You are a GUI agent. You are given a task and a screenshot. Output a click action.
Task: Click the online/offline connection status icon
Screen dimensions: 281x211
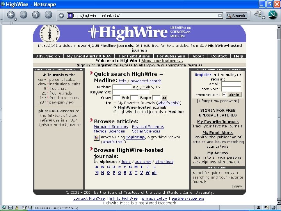[x=258, y=207]
